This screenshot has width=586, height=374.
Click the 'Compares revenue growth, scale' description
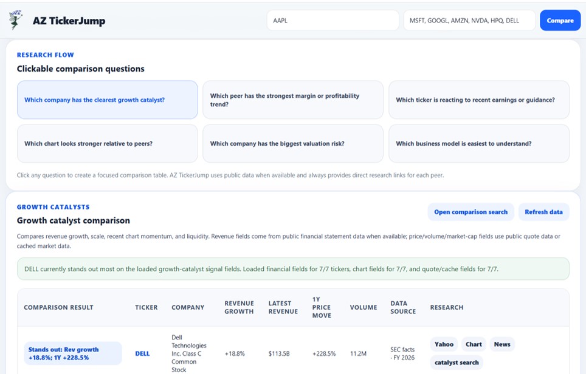(289, 241)
